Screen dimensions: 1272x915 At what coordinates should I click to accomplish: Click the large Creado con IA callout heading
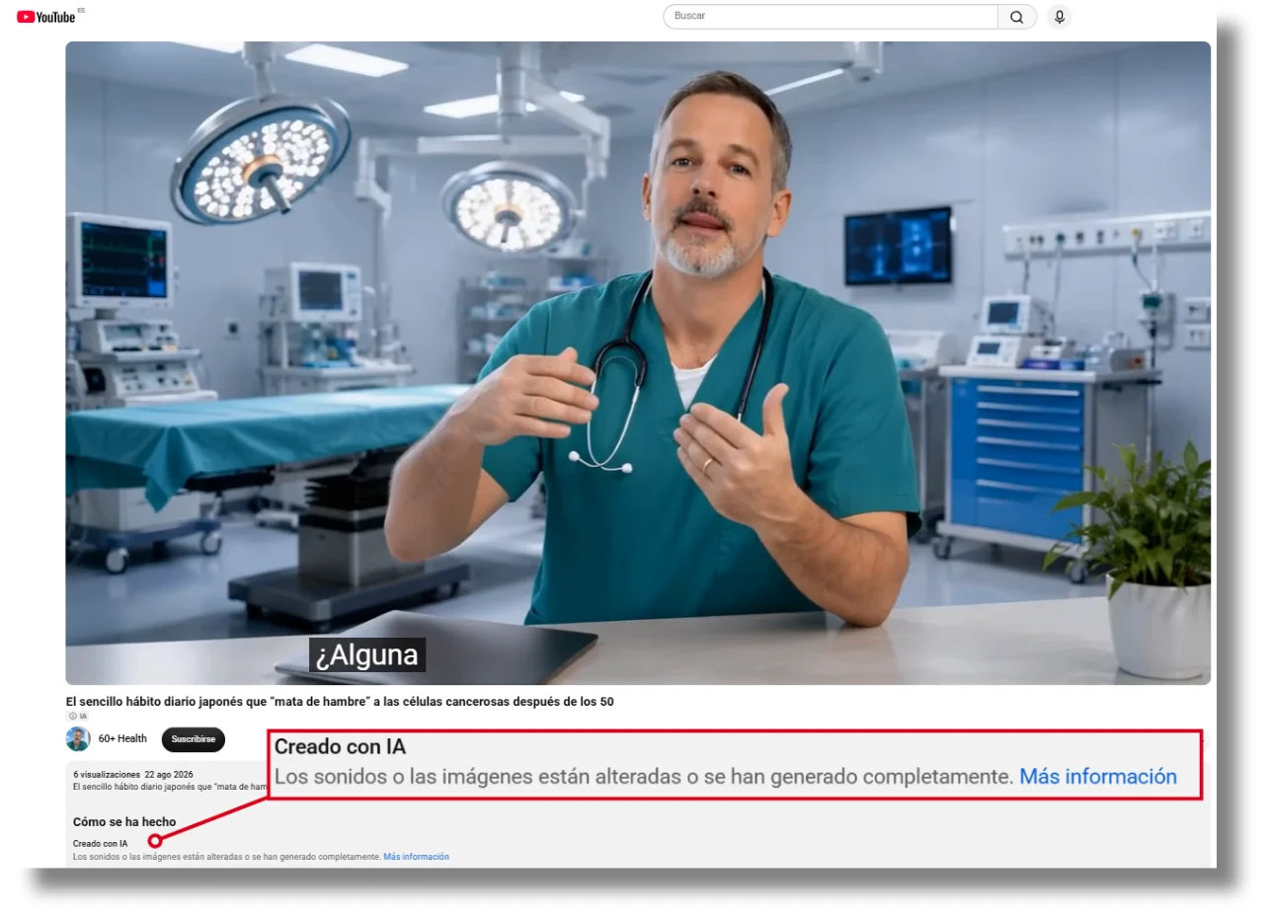340,747
